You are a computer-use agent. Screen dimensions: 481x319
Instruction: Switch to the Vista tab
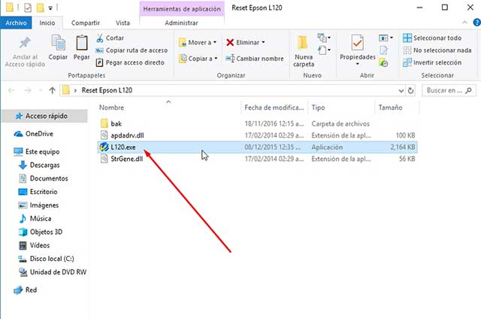pos(123,23)
